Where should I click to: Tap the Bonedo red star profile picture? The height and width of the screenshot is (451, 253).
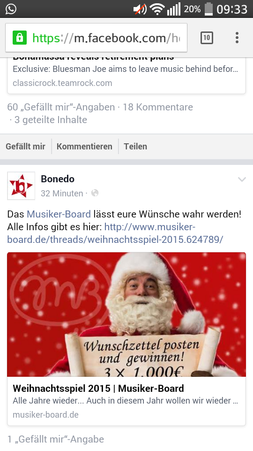(21, 186)
